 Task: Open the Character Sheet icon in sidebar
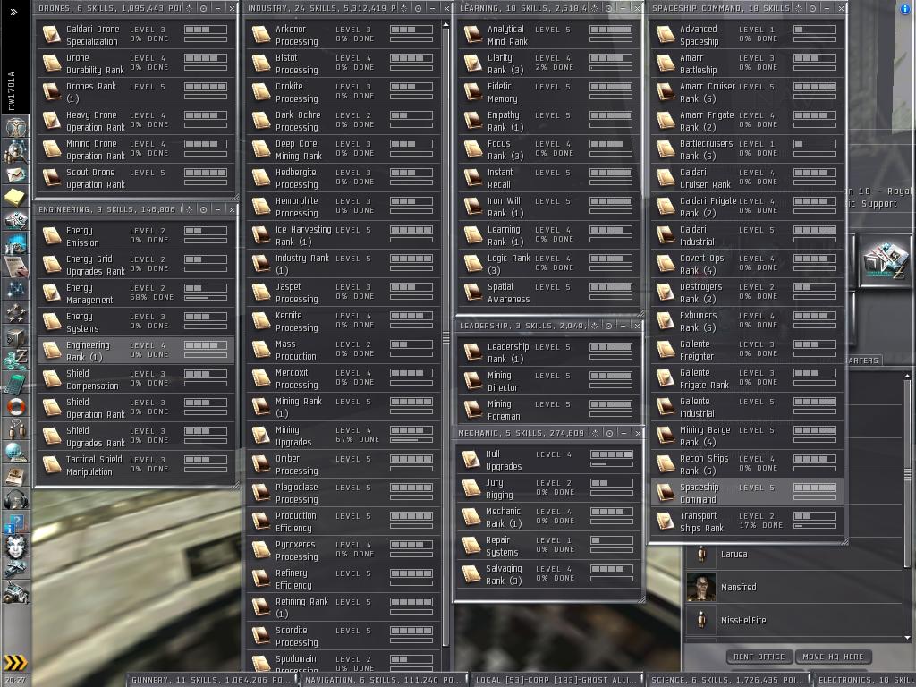[15, 127]
